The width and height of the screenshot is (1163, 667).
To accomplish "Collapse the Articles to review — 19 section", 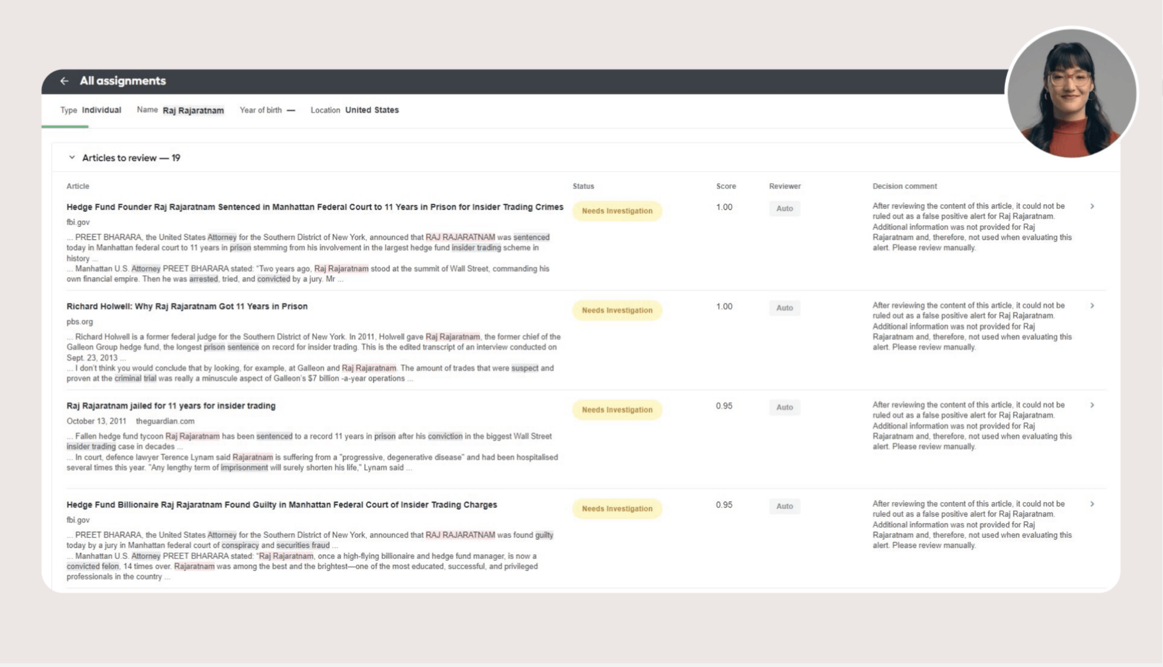I will point(70,157).
